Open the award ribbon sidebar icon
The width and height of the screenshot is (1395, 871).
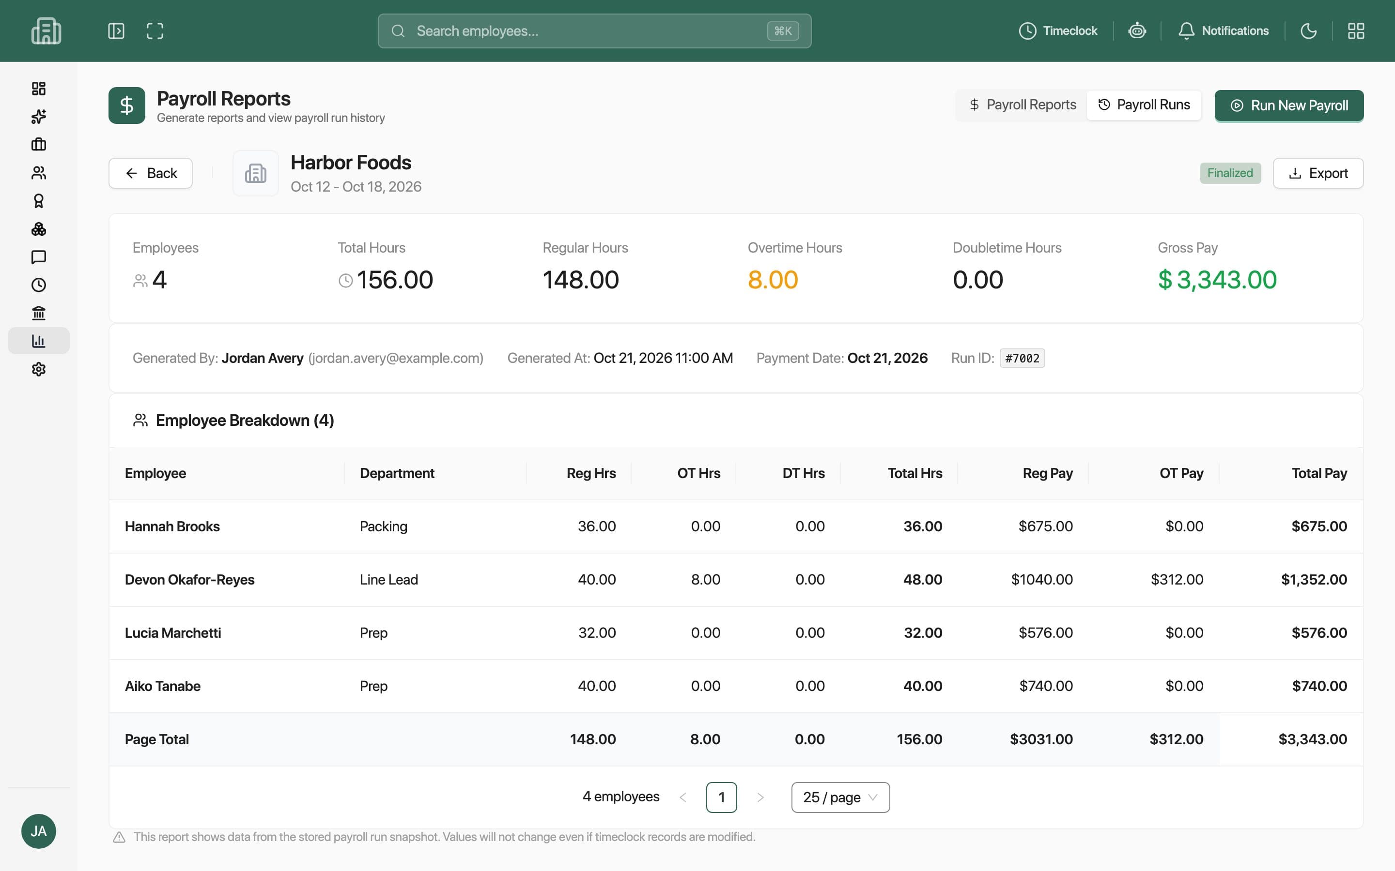tap(39, 200)
